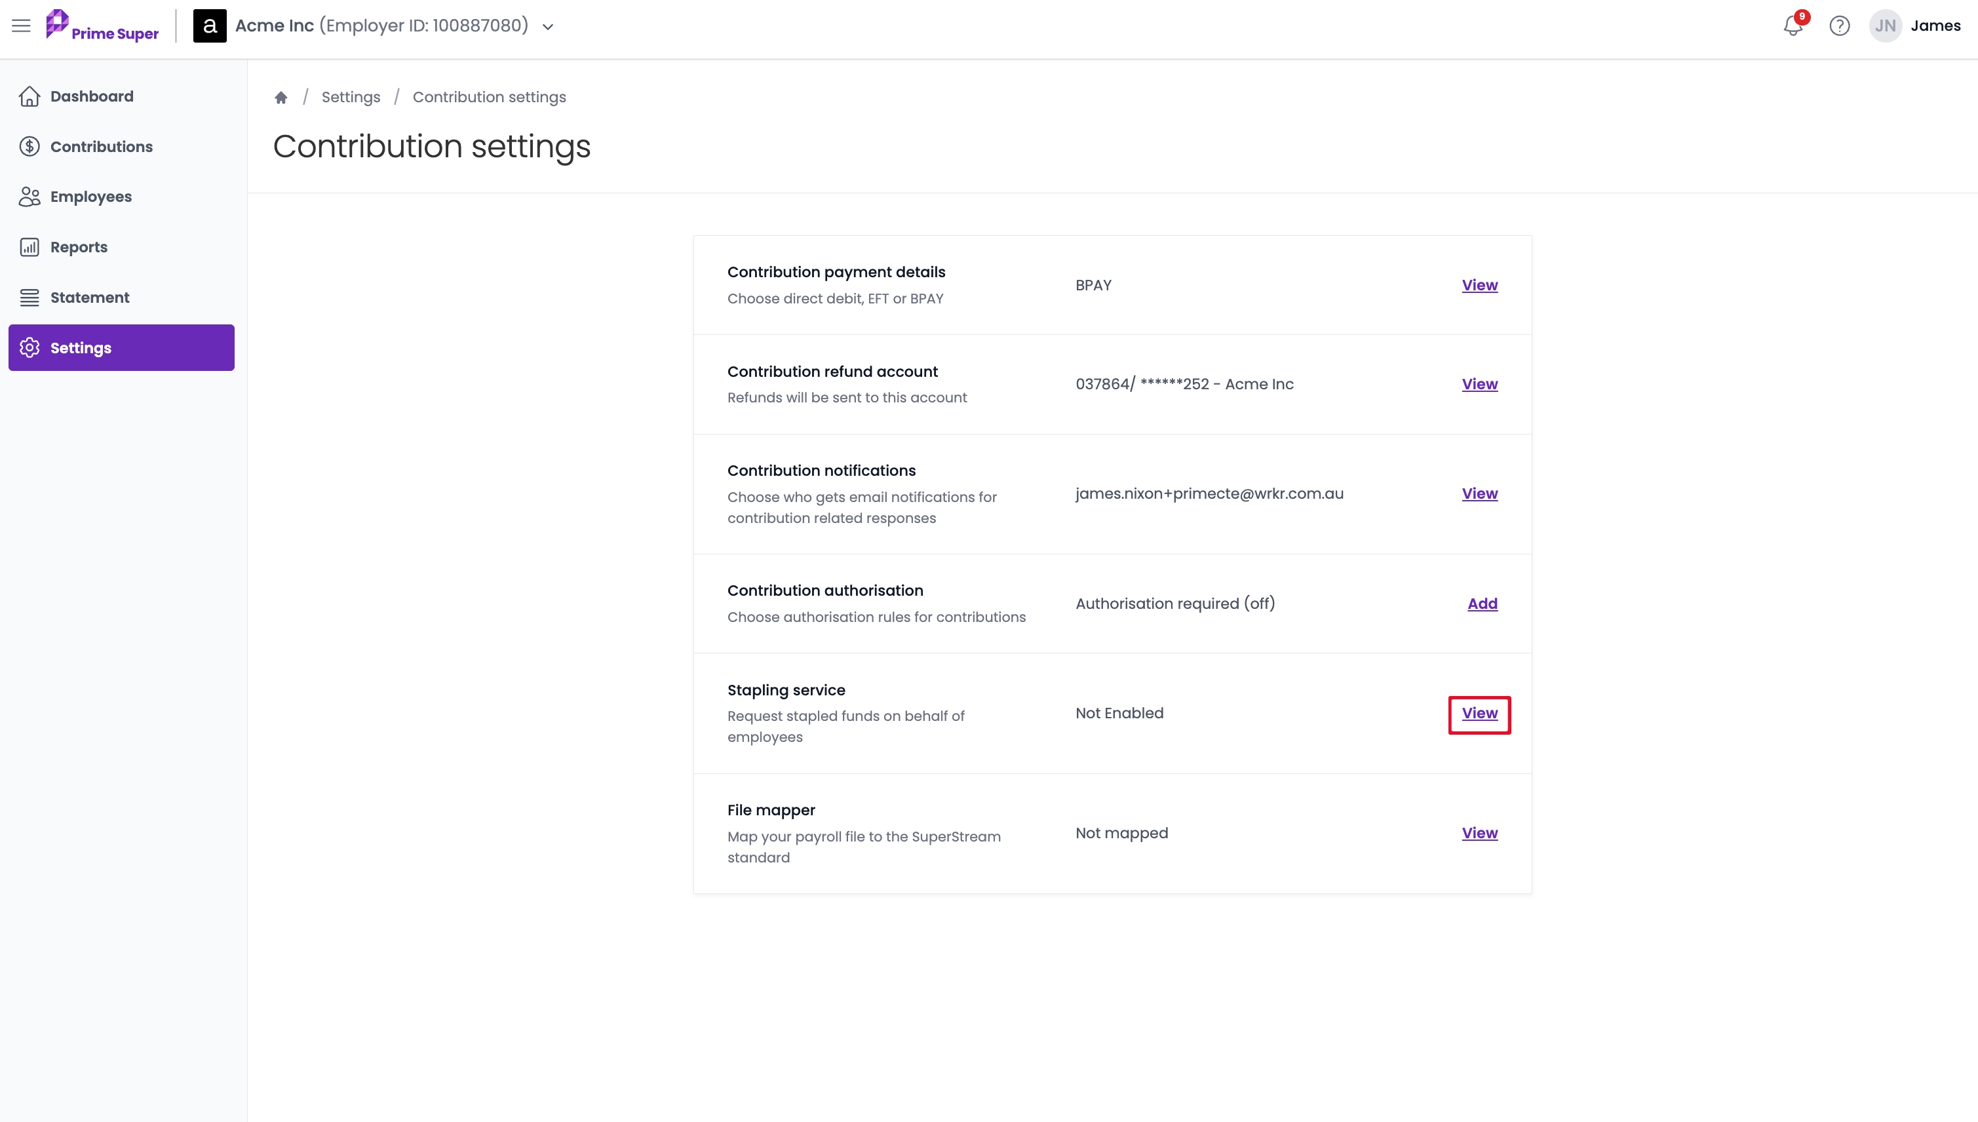Viewport: 1978px width, 1122px height.
Task: Add a Contribution authorisation rule
Action: click(1482, 604)
